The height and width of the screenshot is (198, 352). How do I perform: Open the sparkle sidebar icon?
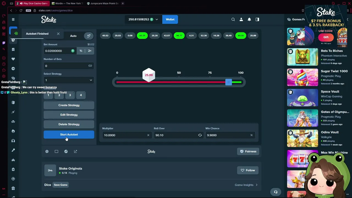[13, 112]
